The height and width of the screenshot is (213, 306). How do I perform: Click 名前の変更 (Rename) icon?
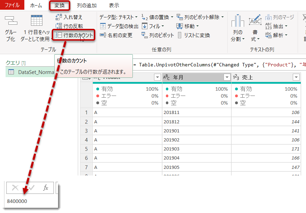coord(103,35)
